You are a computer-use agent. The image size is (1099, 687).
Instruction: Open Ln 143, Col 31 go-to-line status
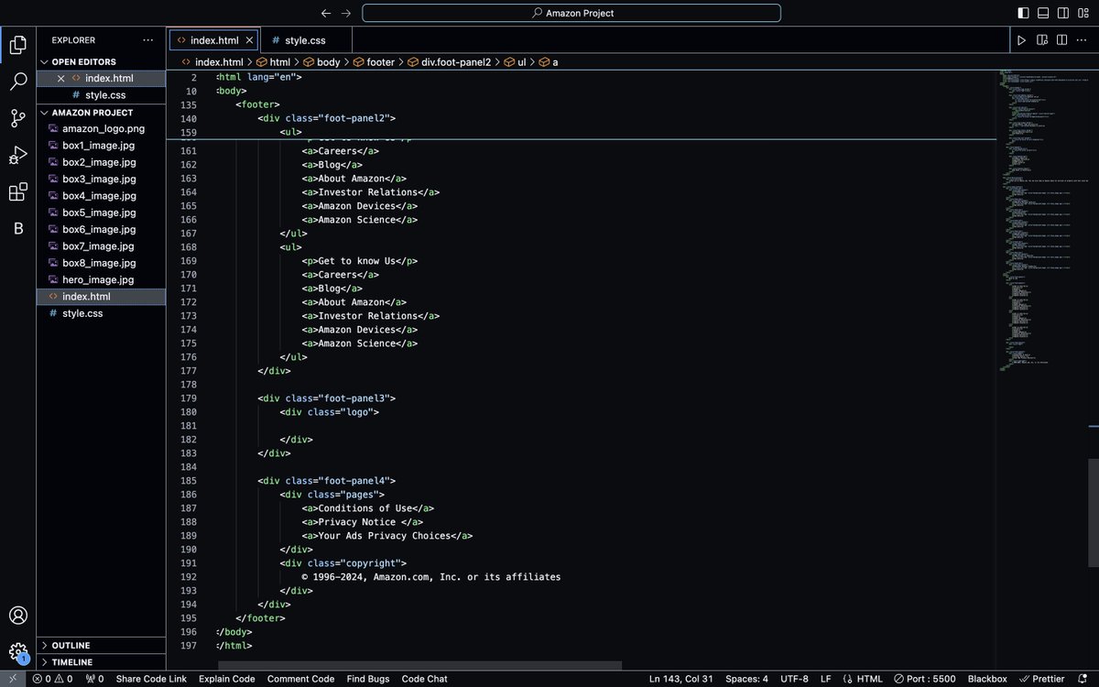coord(682,679)
